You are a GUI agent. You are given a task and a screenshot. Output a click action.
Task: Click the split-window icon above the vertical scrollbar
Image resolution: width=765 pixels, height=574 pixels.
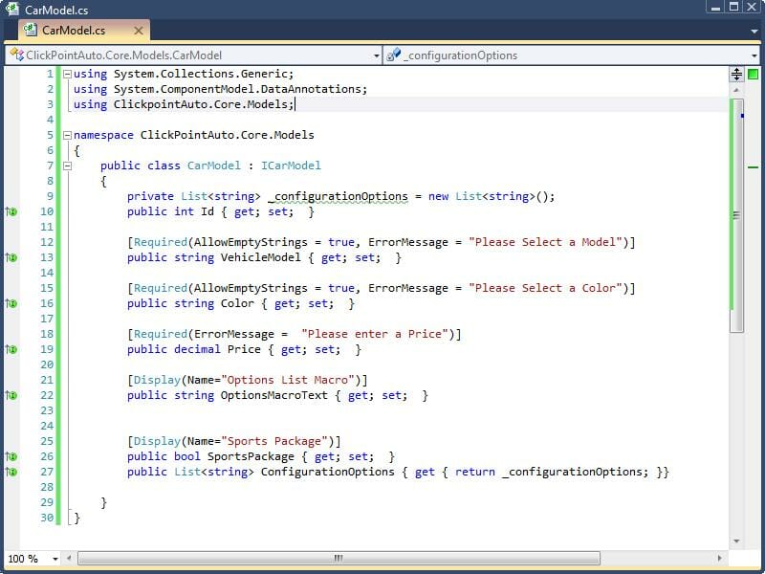[737, 74]
